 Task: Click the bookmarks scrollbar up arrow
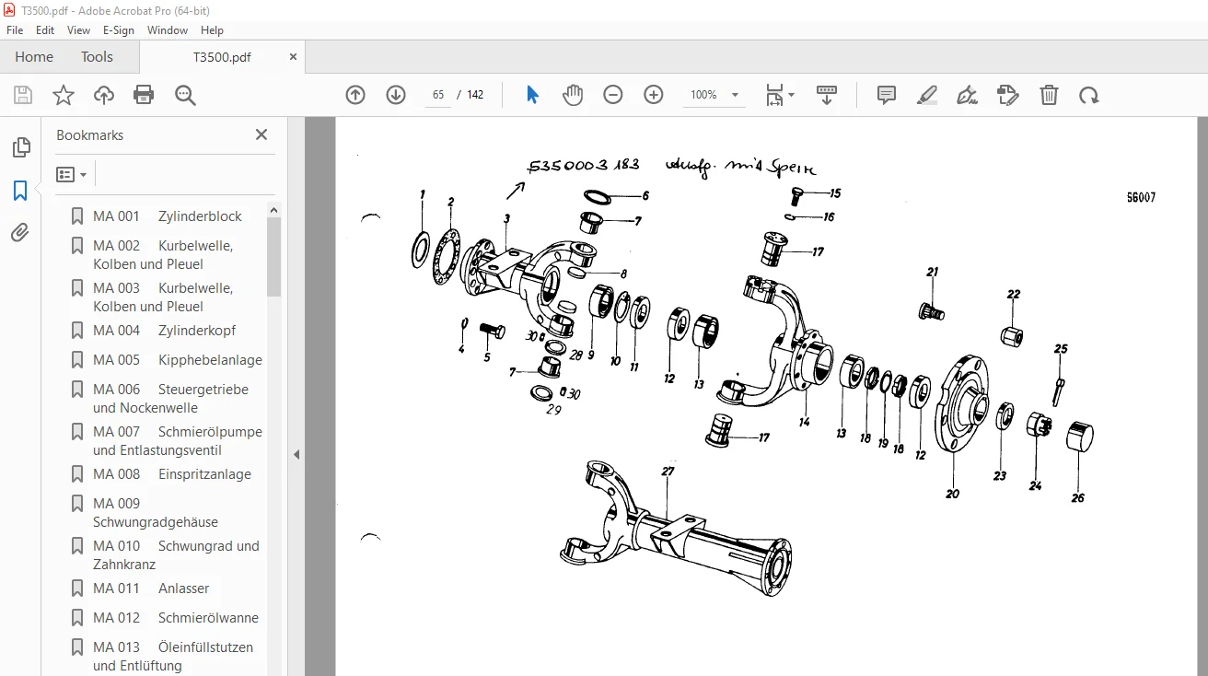273,210
